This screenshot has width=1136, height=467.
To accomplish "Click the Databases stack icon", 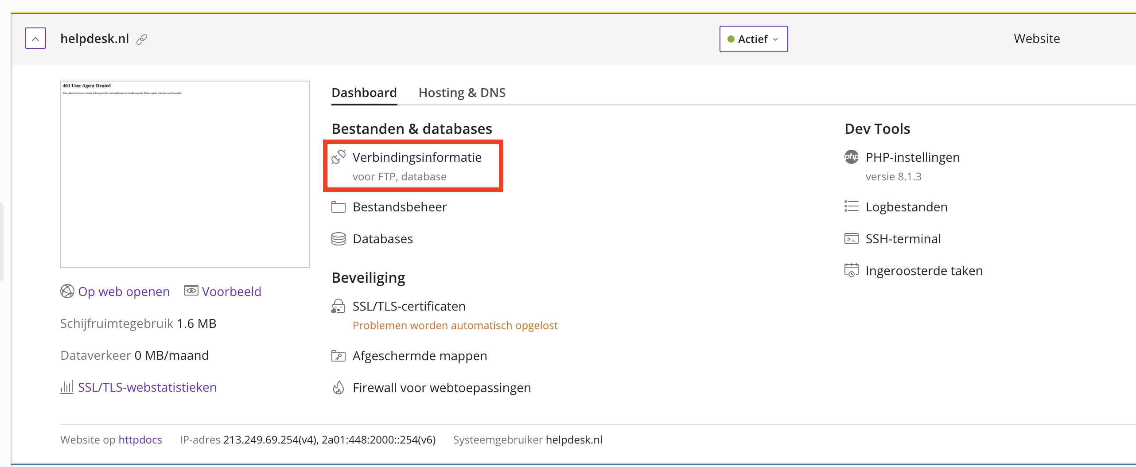I will click(x=338, y=239).
